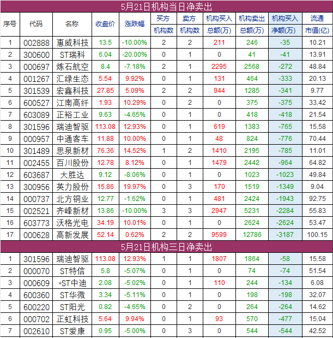The image size is (333, 338).
Task: Click the 1807 institution buy amount
Action: pyautogui.click(x=219, y=259)
